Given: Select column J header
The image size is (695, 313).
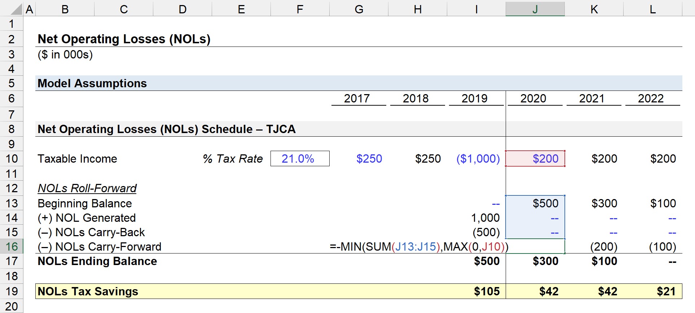Looking at the screenshot, I should (x=535, y=9).
